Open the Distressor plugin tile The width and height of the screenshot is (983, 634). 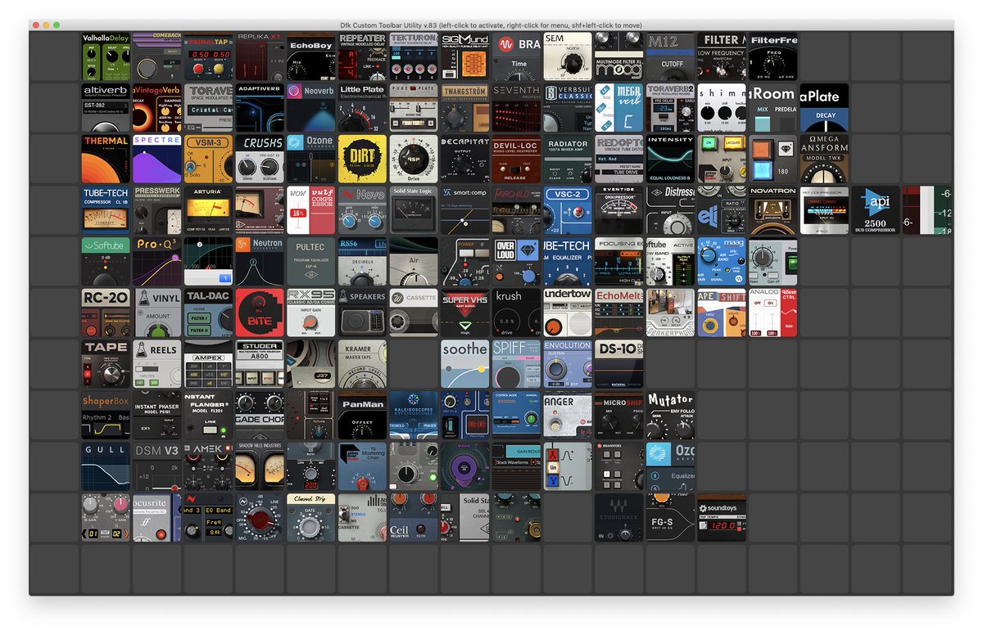coord(670,210)
